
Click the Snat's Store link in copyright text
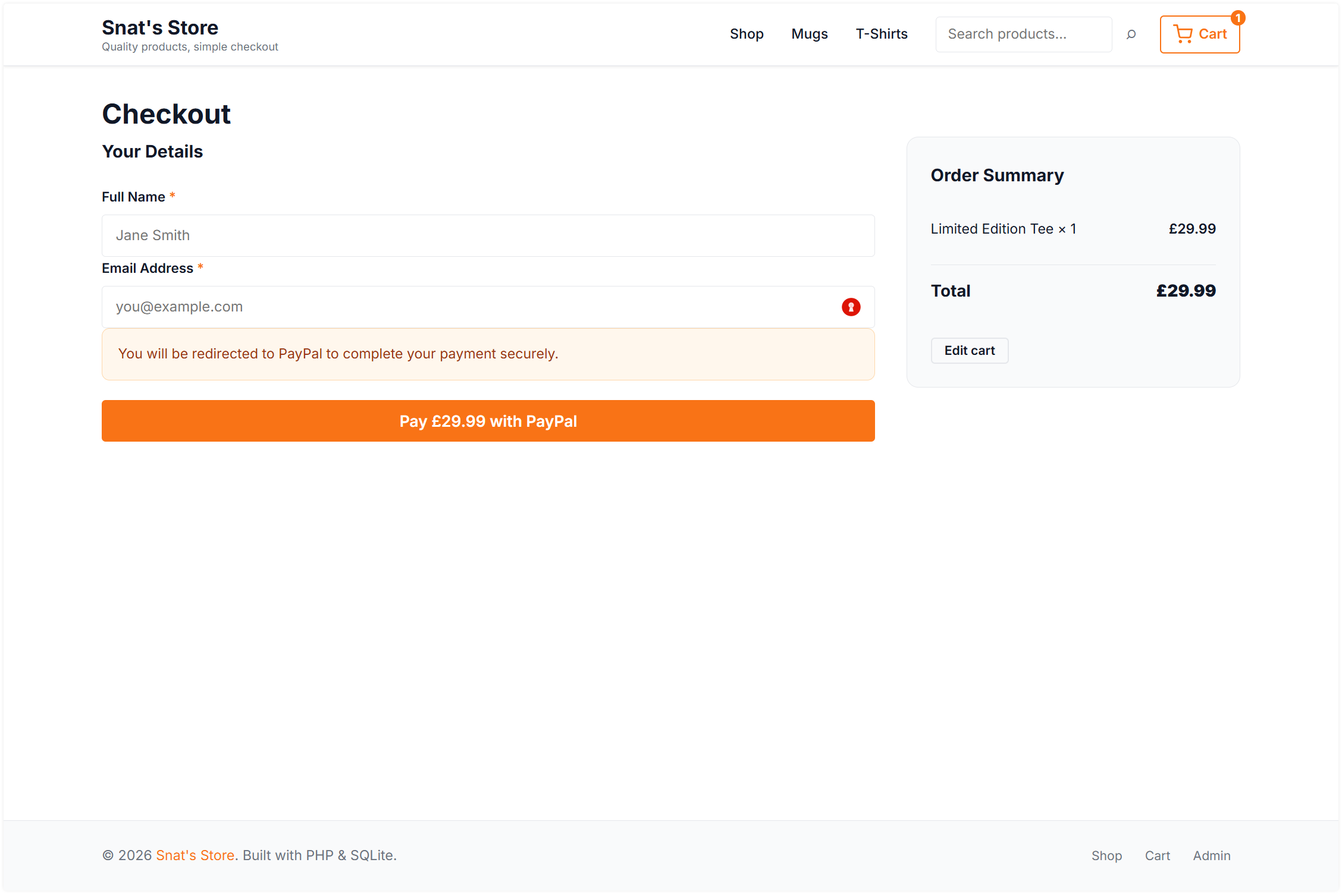[x=195, y=855]
